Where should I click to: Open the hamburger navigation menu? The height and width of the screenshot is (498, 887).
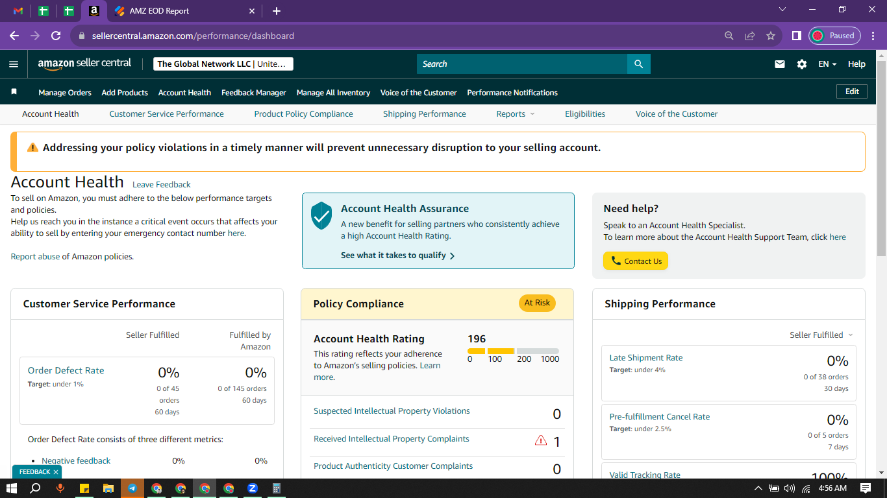point(14,64)
